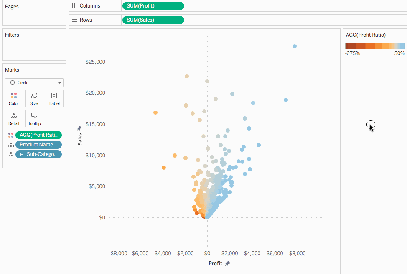Click the $25,000 Sales axis label
The width and height of the screenshot is (407, 274).
(x=96, y=62)
